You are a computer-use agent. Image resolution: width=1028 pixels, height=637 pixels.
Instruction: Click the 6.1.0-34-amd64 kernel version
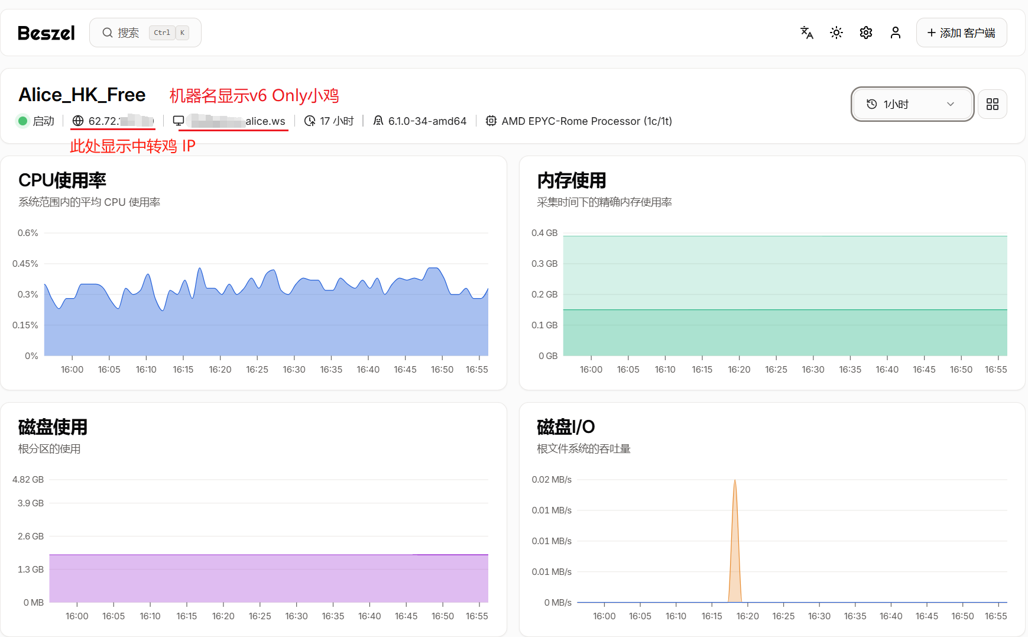427,121
